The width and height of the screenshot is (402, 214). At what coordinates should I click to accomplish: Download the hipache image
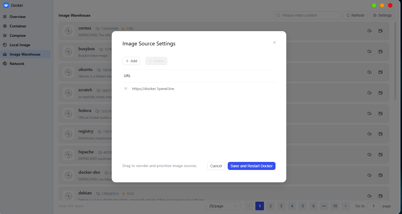point(370,155)
